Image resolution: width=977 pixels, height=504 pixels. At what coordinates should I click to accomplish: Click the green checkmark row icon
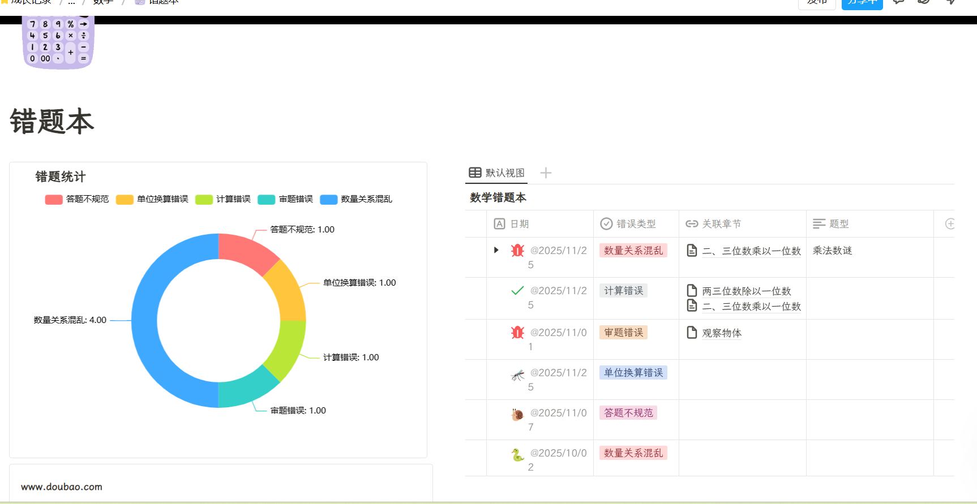coord(517,291)
